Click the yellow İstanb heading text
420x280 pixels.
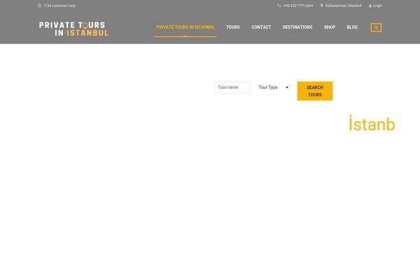pos(372,123)
